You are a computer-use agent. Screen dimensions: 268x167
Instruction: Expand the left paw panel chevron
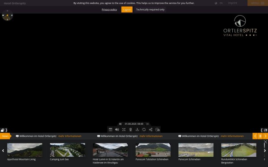pos(6,130)
